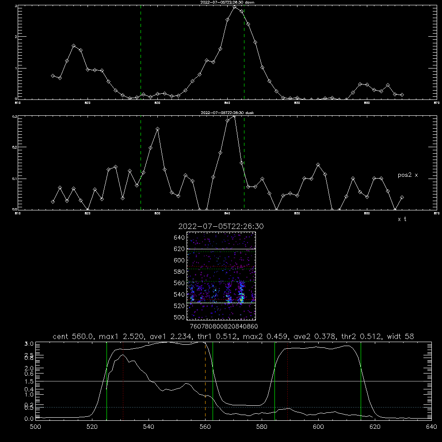Click the second green dashed line in the dusk plot
442x442 pixels.
point(244,163)
